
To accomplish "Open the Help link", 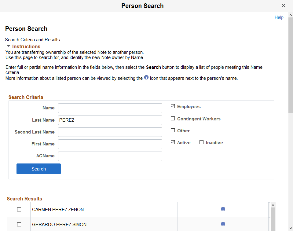I will [279, 17].
